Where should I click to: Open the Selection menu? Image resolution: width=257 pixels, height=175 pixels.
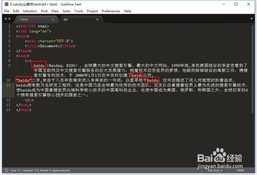[x=30, y=11]
